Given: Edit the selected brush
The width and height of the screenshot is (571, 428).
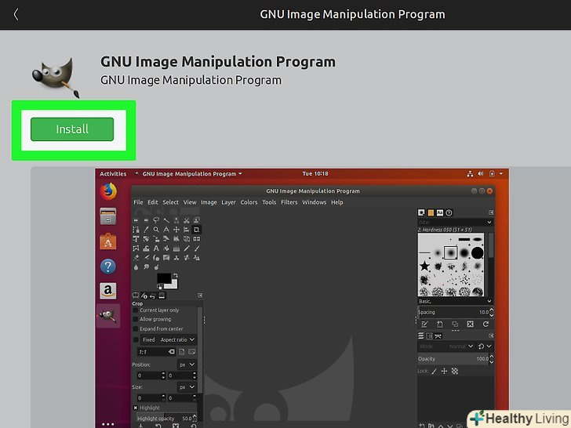Looking at the screenshot, I should (x=424, y=325).
